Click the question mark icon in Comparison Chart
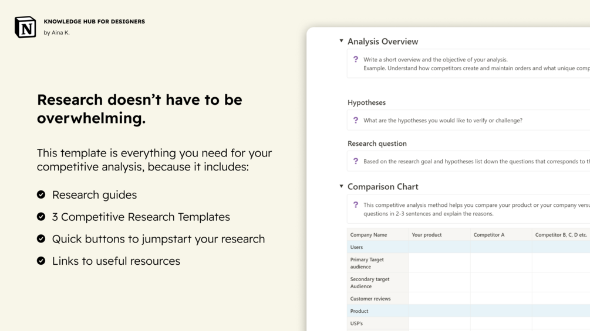The width and height of the screenshot is (590, 331). (356, 205)
